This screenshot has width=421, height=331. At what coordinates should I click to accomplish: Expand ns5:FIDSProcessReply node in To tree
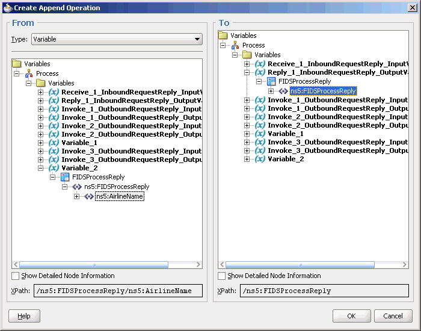click(271, 91)
